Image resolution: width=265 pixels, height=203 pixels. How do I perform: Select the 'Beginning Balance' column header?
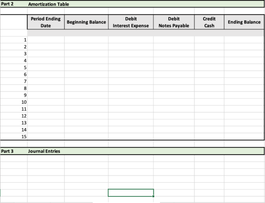tap(86, 22)
